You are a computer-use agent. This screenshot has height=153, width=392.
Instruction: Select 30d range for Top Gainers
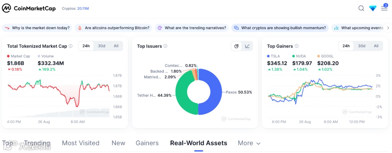(362, 46)
